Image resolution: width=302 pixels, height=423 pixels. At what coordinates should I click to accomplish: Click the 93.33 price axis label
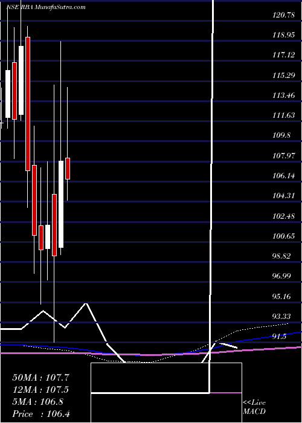(282, 317)
